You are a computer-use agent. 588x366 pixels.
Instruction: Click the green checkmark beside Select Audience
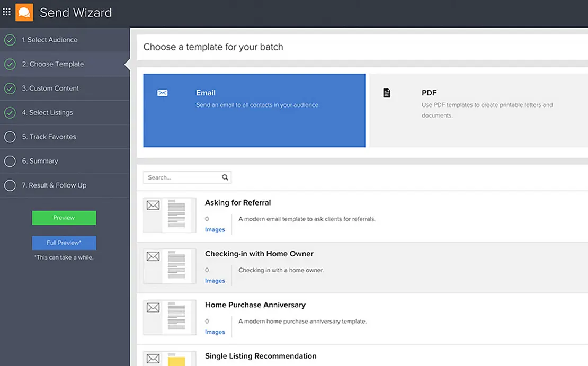tap(10, 40)
